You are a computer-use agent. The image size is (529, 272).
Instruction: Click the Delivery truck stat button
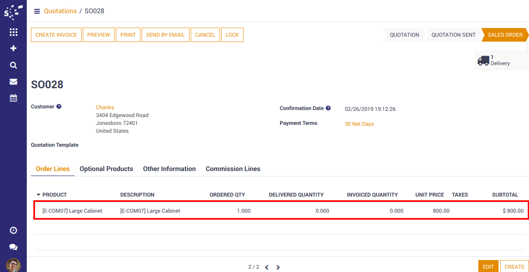(500, 60)
